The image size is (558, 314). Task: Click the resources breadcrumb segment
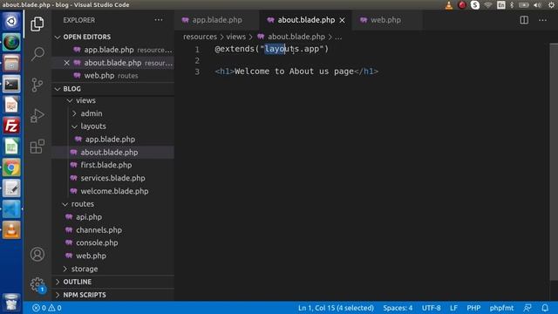tap(200, 37)
